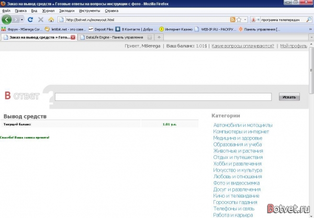This screenshot has height=218, width=314.
Task: Bookmark this page with the star icon
Action: pyautogui.click(x=239, y=19)
